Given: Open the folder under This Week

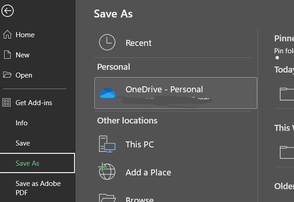Looking at the screenshot, I should (x=287, y=151).
